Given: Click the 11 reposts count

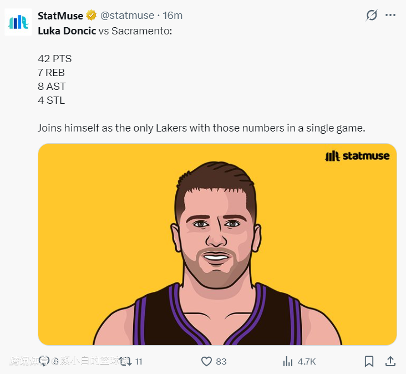Looking at the screenshot, I should pyautogui.click(x=139, y=361).
